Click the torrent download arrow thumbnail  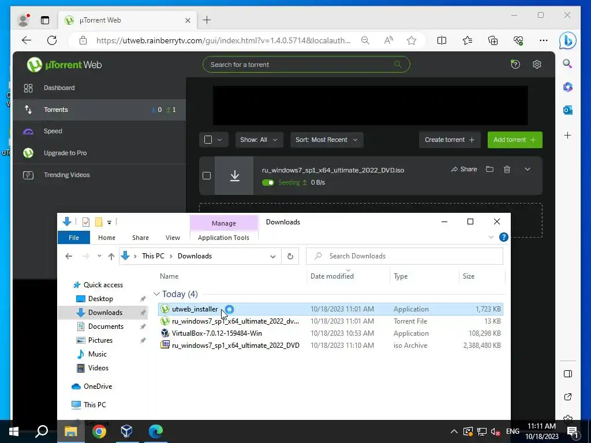pos(234,175)
